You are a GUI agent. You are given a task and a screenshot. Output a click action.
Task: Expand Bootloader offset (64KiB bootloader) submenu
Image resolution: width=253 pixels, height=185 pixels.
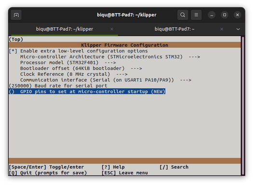point(81,68)
